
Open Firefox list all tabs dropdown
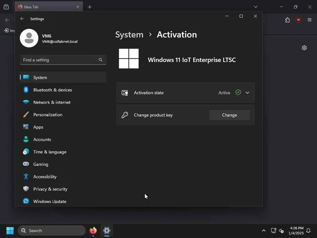click(x=255, y=7)
